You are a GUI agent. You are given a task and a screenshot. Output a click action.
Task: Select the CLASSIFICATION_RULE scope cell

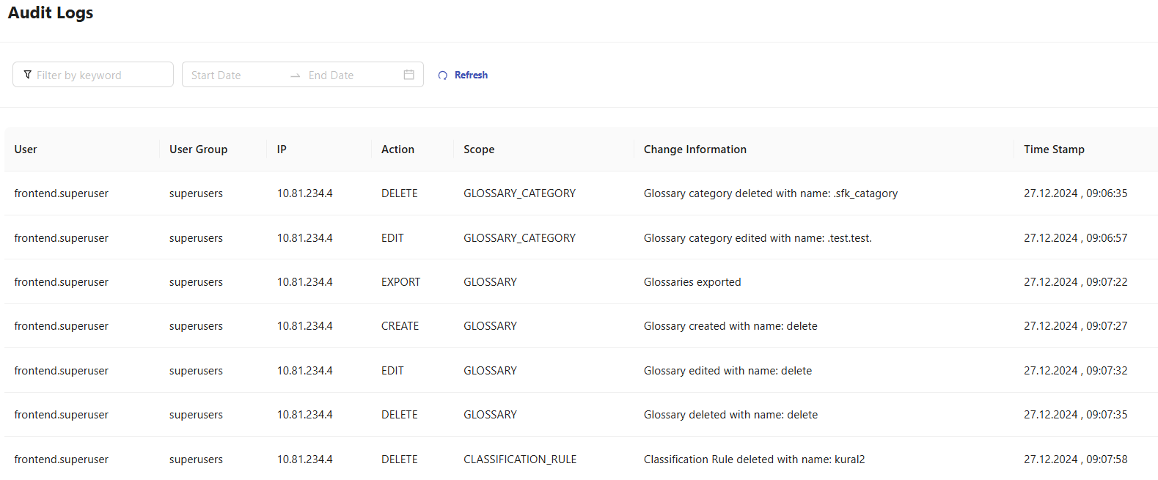click(520, 459)
